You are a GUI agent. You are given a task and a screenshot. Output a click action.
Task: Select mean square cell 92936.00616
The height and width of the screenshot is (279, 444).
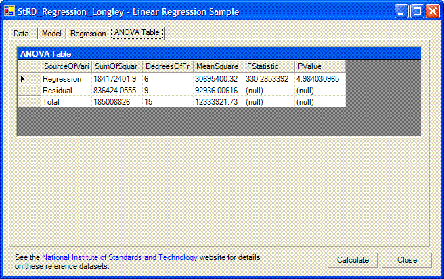tap(219, 90)
